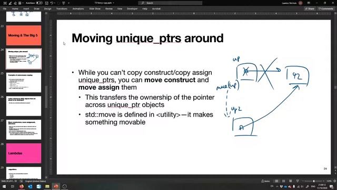Click the accessibility icon in status bar
This screenshot has height=190, width=337.
tap(21, 181)
